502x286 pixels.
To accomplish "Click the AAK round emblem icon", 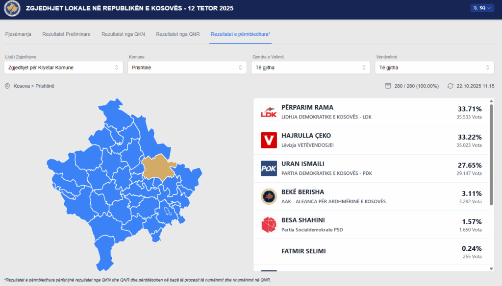I will (x=269, y=196).
